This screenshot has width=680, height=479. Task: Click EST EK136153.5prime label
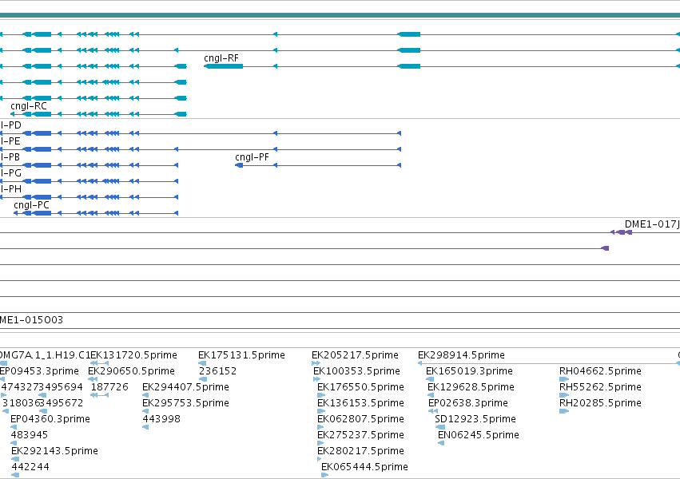coord(361,403)
